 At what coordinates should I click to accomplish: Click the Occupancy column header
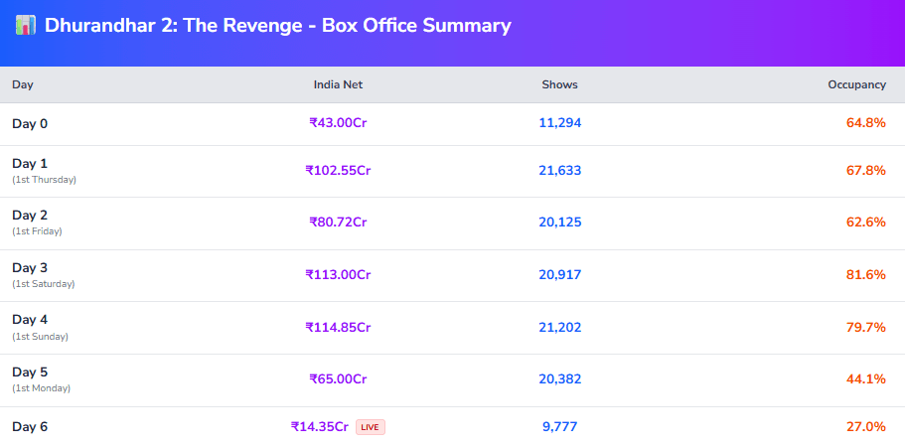click(x=856, y=84)
